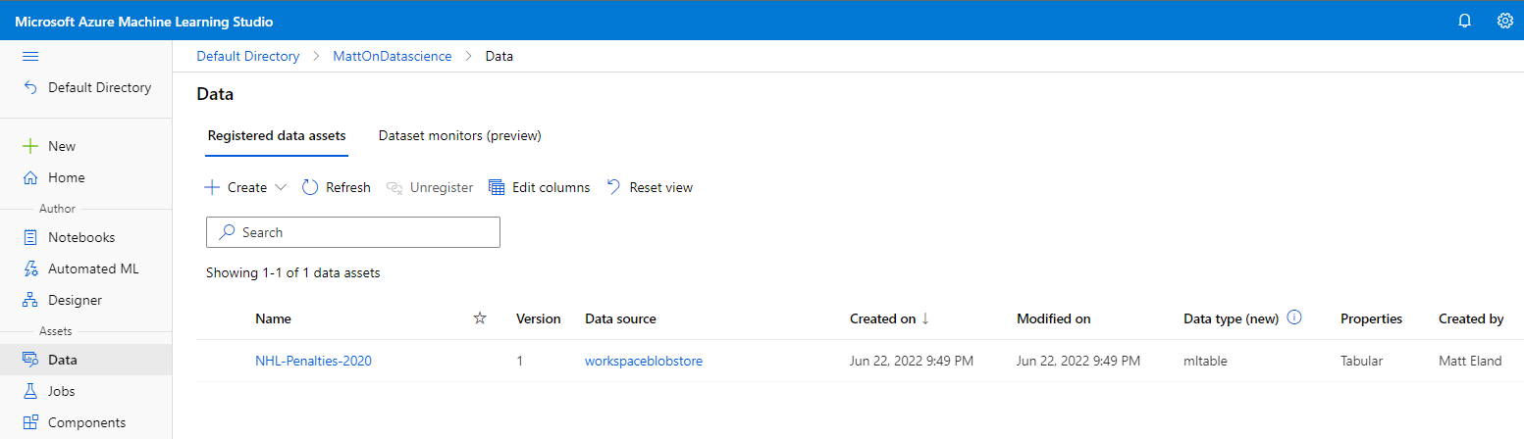
Task: Click the Data type info icon
Action: pos(1293,317)
